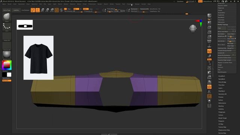
Task: Click the right shelf Move view icon
Action: click(209, 72)
